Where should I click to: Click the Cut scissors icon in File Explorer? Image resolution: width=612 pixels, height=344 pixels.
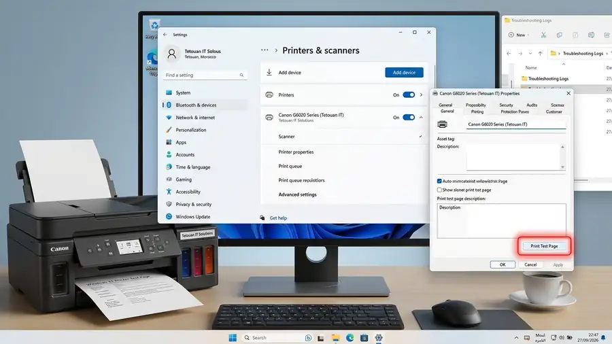[x=543, y=35]
